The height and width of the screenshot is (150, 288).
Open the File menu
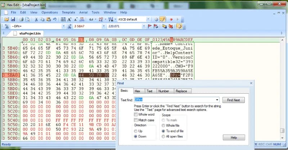13,13
